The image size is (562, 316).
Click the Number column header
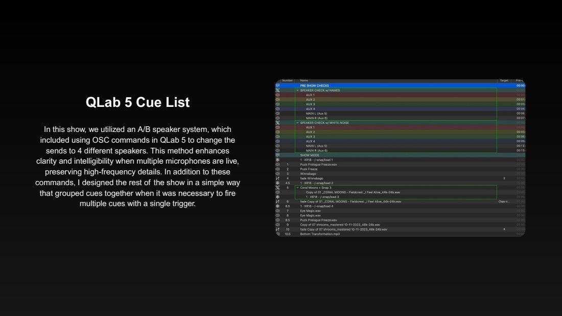(288, 80)
